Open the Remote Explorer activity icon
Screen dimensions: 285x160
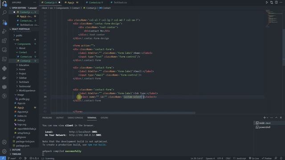click(4, 50)
